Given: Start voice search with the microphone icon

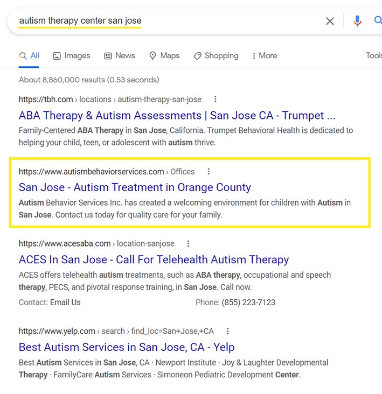Looking at the screenshot, I should coord(357,21).
